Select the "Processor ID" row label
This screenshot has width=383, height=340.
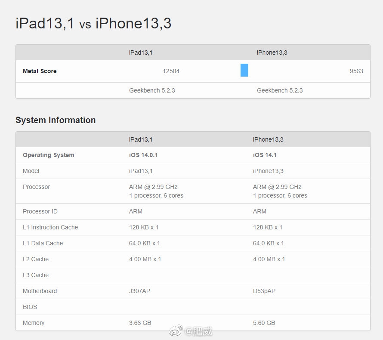(40, 211)
